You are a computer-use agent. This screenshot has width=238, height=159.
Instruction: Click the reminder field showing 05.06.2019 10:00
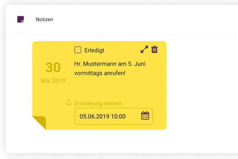click(x=114, y=116)
